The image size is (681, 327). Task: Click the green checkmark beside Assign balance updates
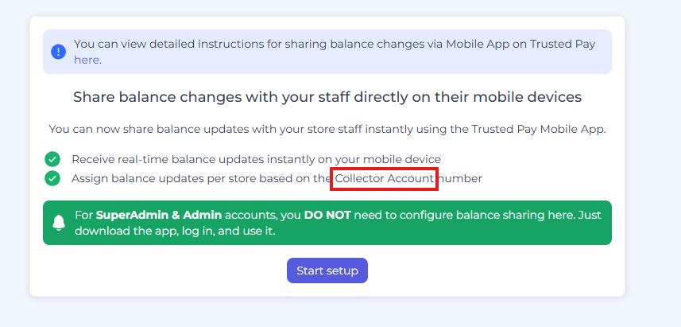coord(52,178)
